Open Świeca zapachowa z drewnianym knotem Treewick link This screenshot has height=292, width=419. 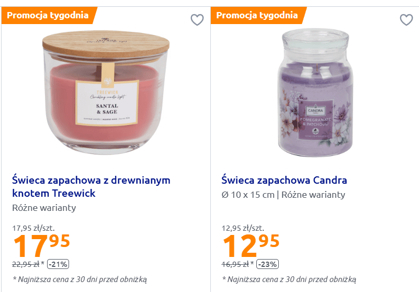pos(91,186)
